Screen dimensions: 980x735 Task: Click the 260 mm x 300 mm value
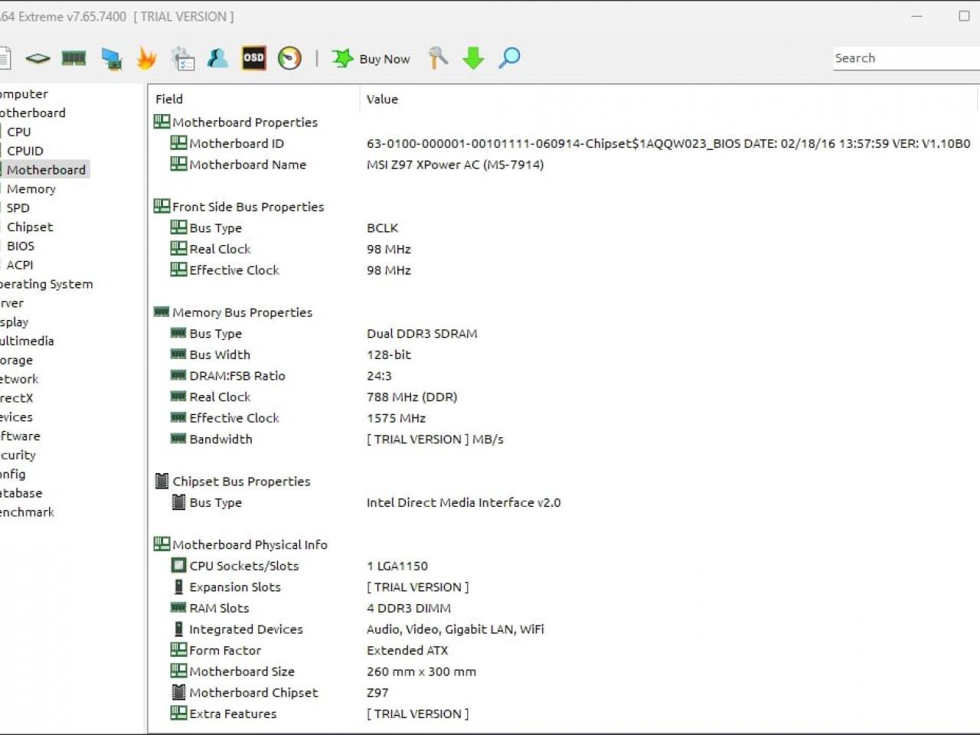421,671
